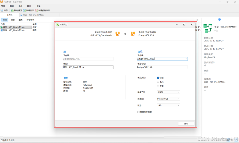The image size is (239, 143).
Task: Switch to the 图表 - KES_OracleMode tab
Action: click(39, 15)
